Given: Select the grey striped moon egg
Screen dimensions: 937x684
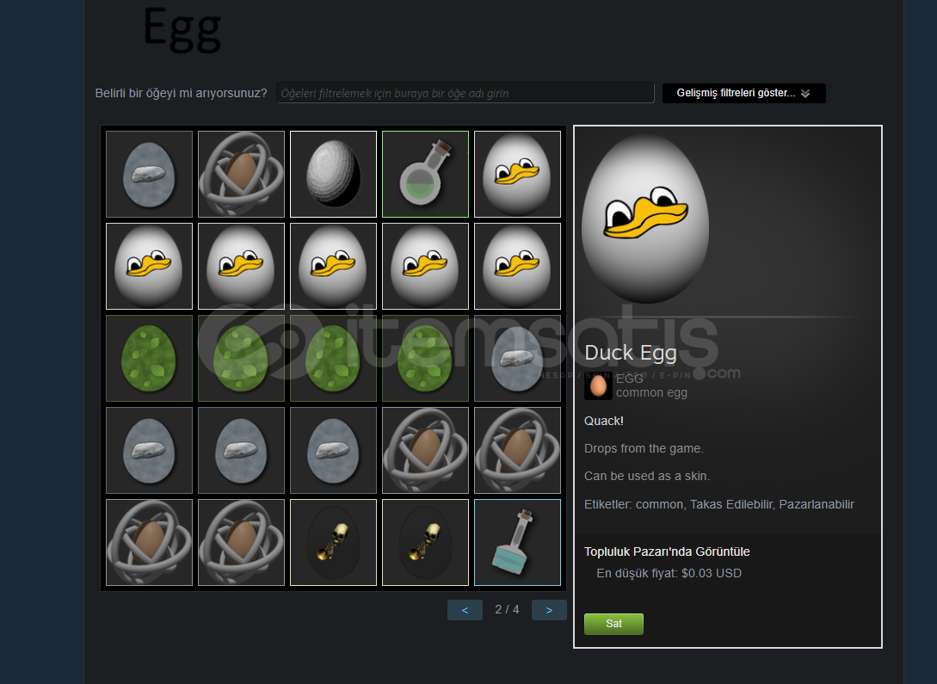Looking at the screenshot, I should tap(334, 174).
